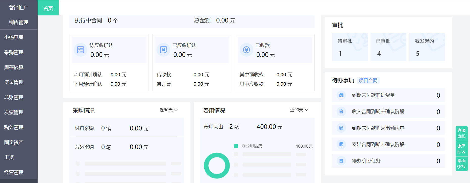Click the 其中应收款 row

[x=266, y=84]
